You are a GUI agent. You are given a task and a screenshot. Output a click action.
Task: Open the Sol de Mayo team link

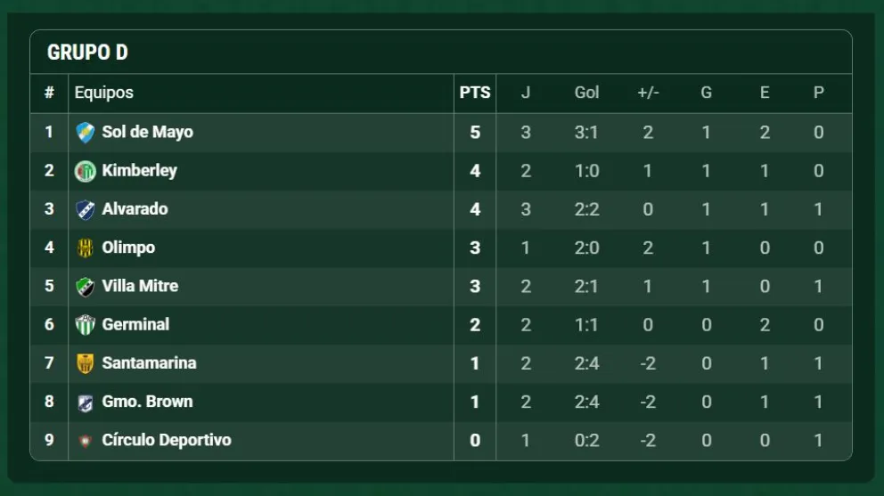coord(147,132)
